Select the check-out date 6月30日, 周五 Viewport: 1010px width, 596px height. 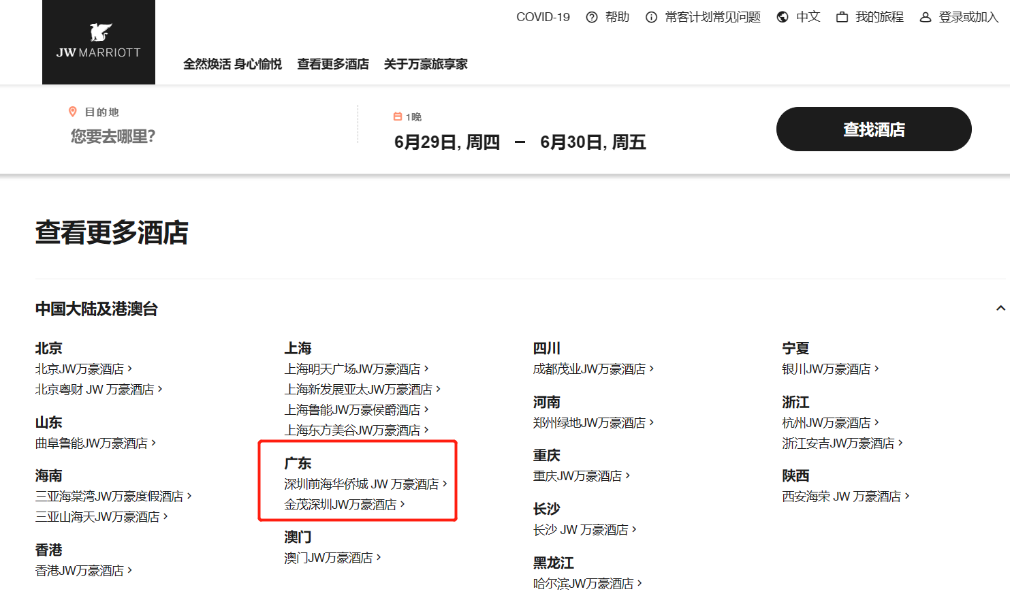click(x=593, y=142)
